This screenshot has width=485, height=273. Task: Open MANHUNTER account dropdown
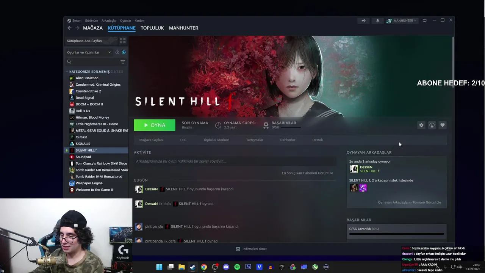[x=402, y=20]
